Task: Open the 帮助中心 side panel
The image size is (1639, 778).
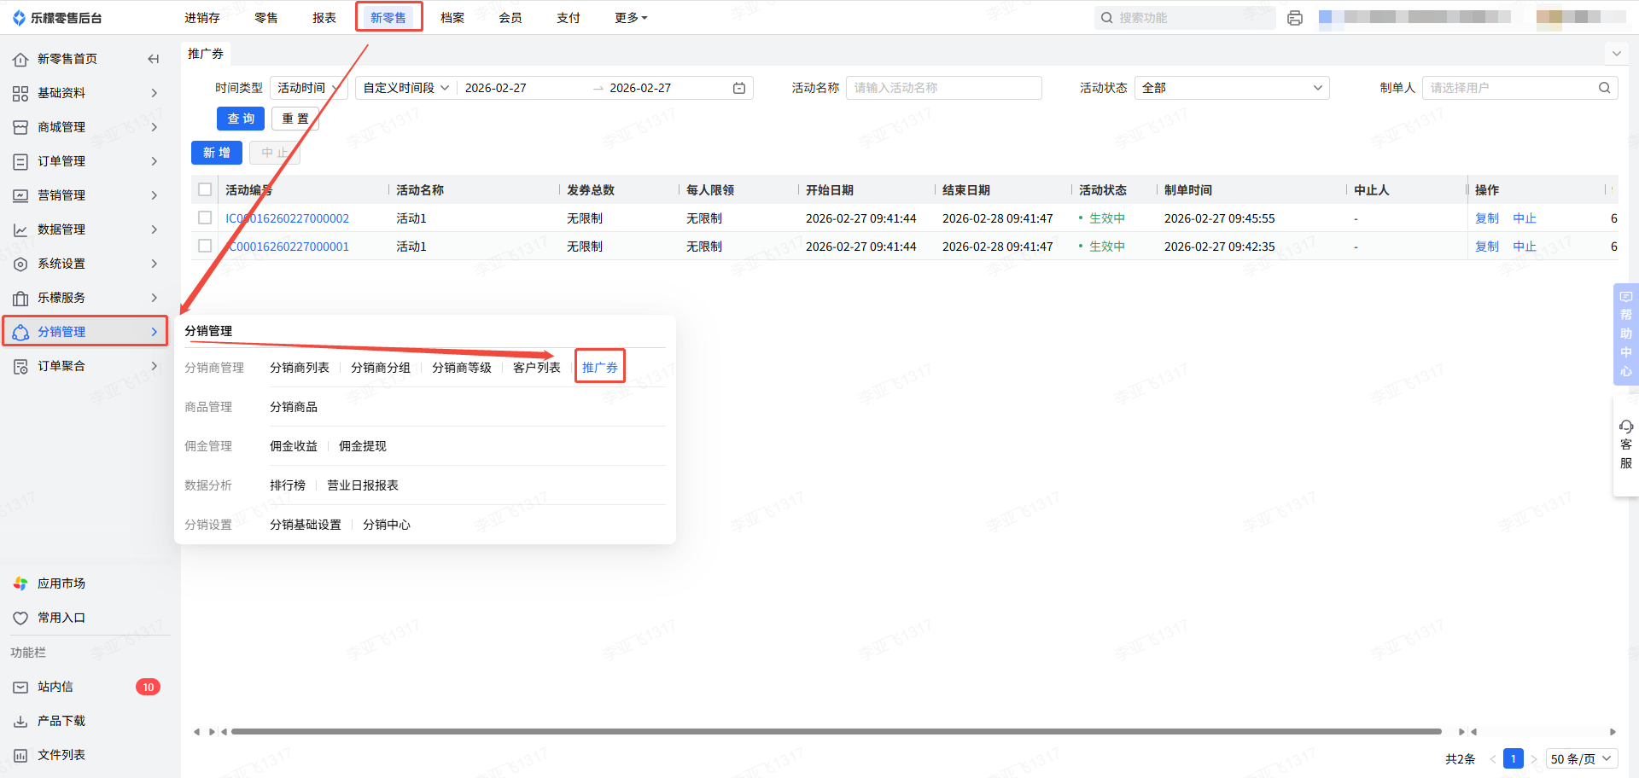Action: [1625, 334]
